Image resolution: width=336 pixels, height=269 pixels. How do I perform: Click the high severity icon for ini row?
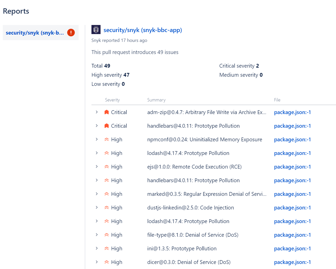[x=107, y=249]
